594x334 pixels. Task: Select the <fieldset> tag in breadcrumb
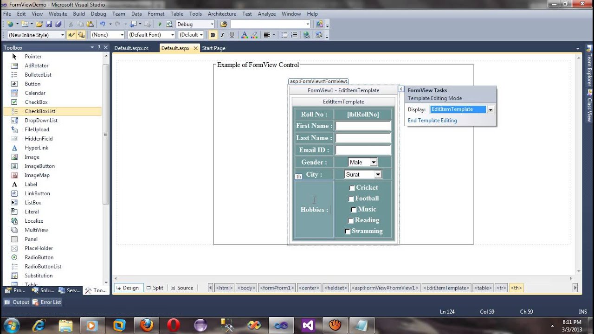click(x=336, y=288)
